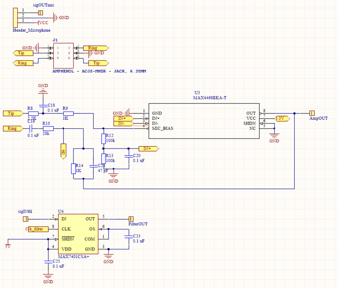Click the 3.3V power port label
The width and height of the screenshot is (338, 288).
click(280, 118)
